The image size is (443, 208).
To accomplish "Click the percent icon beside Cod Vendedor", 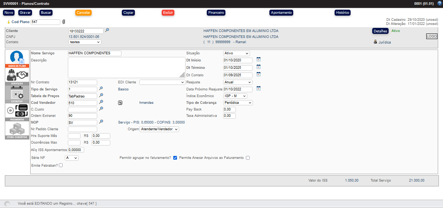I will coord(120,103).
